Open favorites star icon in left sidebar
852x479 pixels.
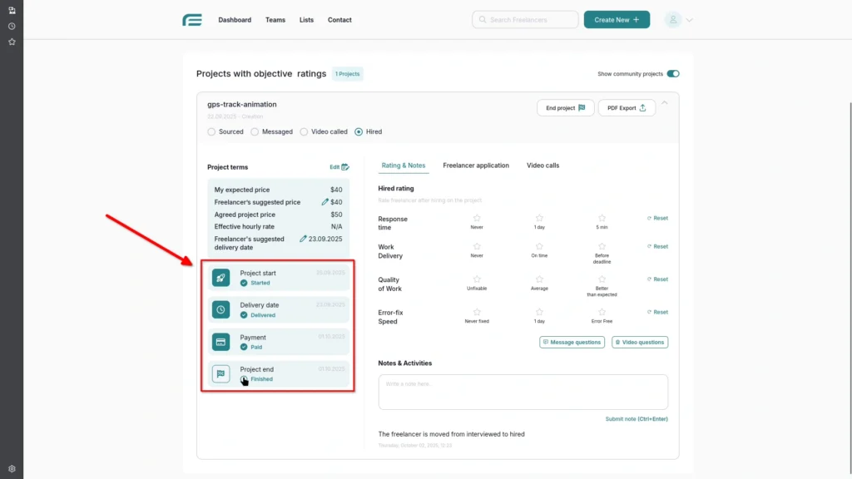(x=12, y=42)
